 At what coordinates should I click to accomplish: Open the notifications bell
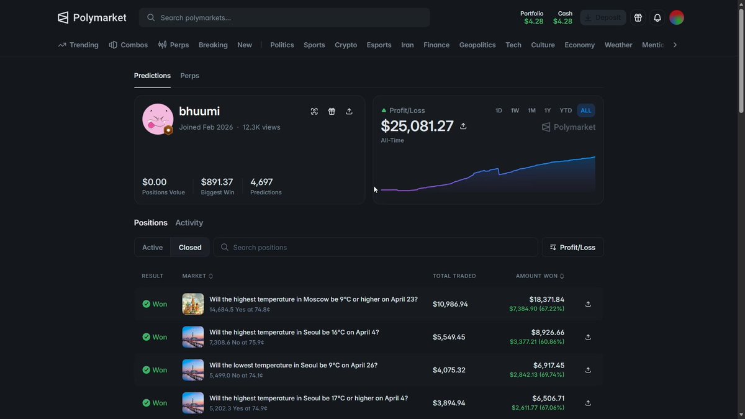click(657, 17)
